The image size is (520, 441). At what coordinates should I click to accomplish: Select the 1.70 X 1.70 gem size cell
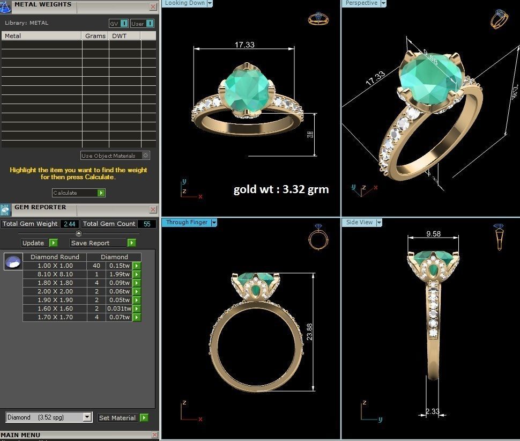pos(55,317)
